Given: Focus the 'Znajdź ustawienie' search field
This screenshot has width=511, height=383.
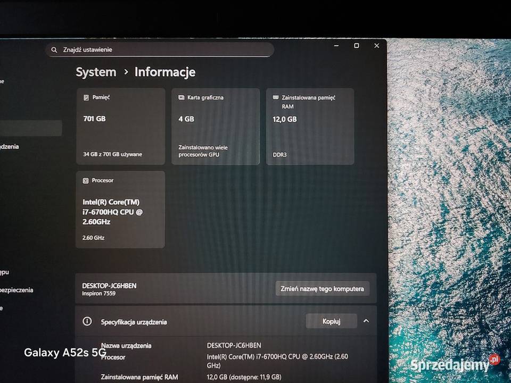Looking at the screenshot, I should click(x=160, y=50).
